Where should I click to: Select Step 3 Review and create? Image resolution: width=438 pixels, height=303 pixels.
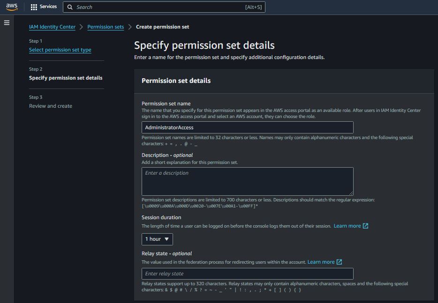(51, 106)
